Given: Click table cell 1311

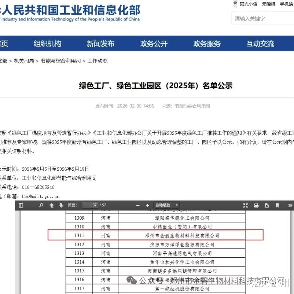Looking at the screenshot, I should (x=79, y=235).
